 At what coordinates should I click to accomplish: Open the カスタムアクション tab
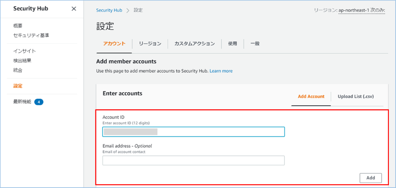pos(194,44)
